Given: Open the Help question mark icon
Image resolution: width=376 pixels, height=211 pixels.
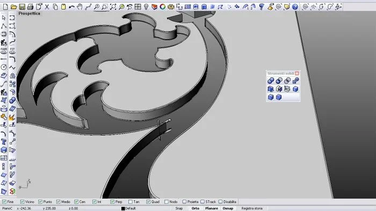Looking at the screenshot, I should [x=295, y=7].
